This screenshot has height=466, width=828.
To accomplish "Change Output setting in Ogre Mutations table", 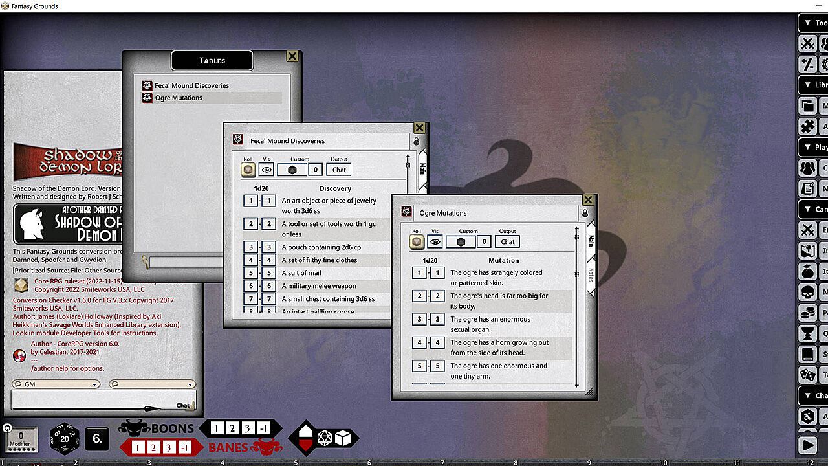I will pyautogui.click(x=508, y=241).
